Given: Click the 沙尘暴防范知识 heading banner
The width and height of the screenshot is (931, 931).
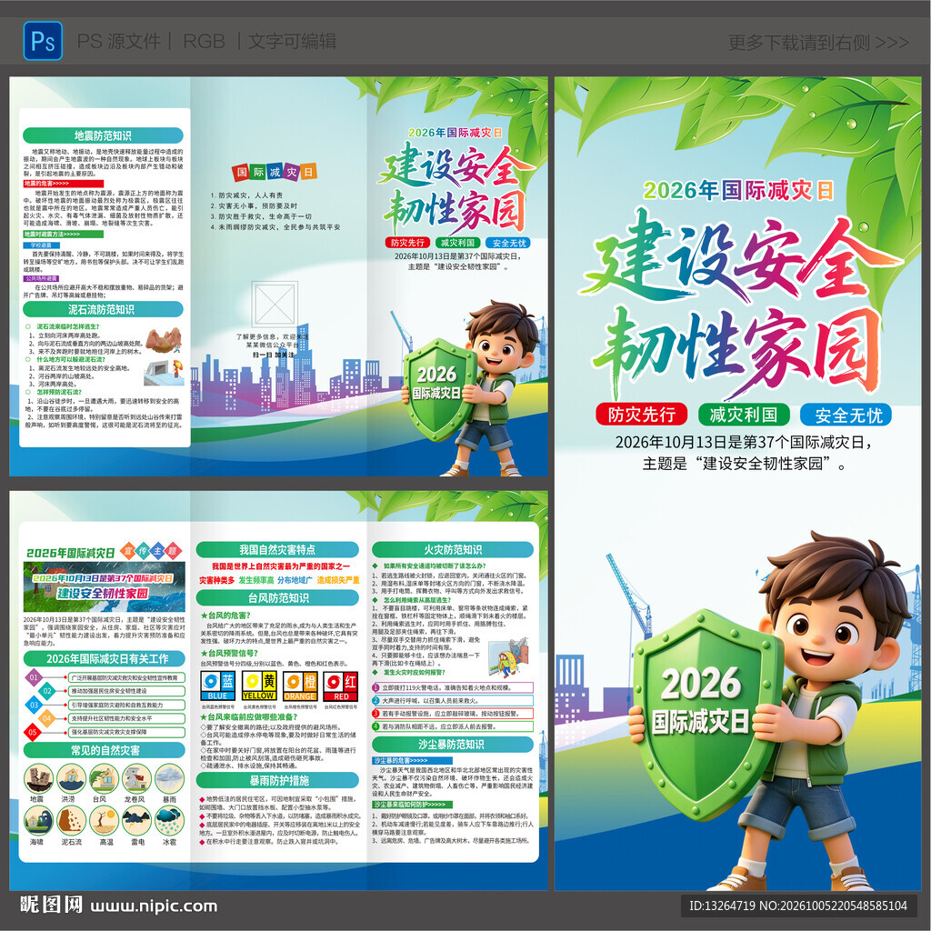Looking at the screenshot, I should (x=453, y=745).
